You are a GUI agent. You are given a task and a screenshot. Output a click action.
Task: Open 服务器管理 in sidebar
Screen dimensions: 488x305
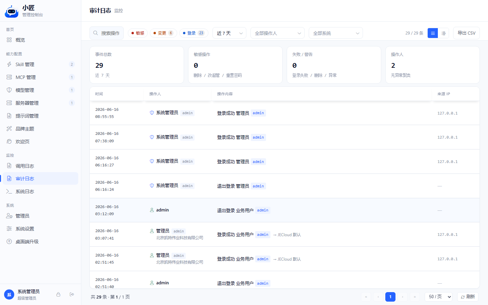point(41,103)
